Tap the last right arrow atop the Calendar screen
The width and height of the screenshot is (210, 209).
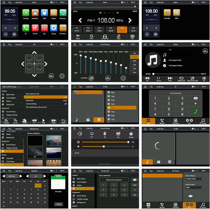point(44,176)
